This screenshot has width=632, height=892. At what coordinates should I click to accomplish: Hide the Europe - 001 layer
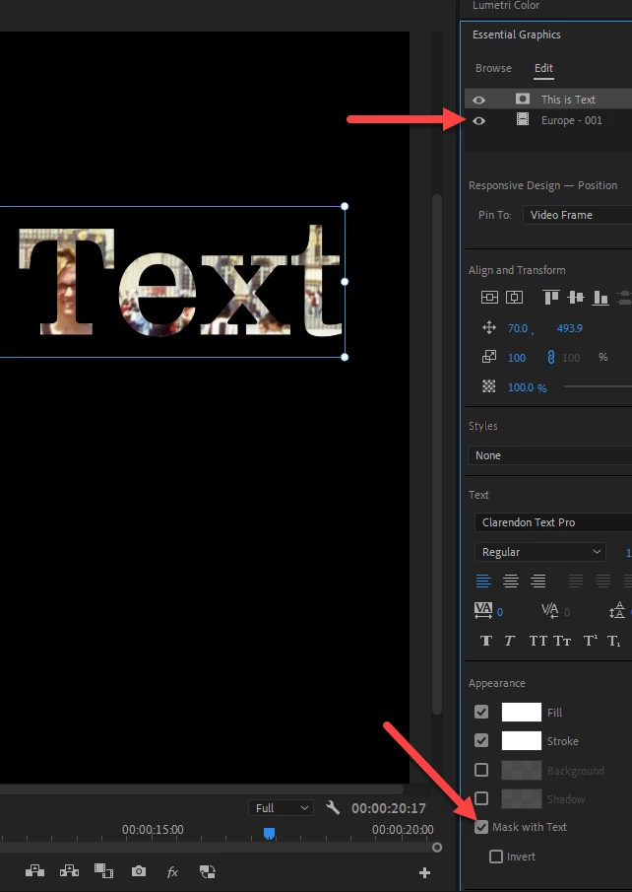coord(479,120)
